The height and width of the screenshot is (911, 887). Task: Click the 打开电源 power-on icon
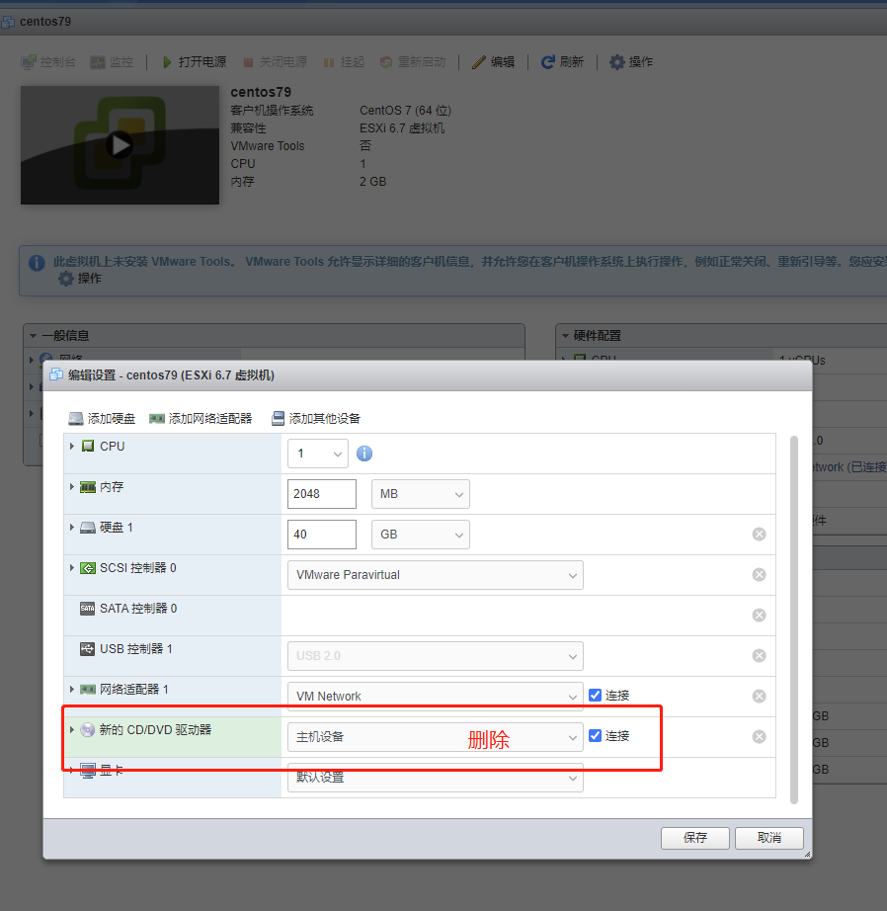point(167,61)
